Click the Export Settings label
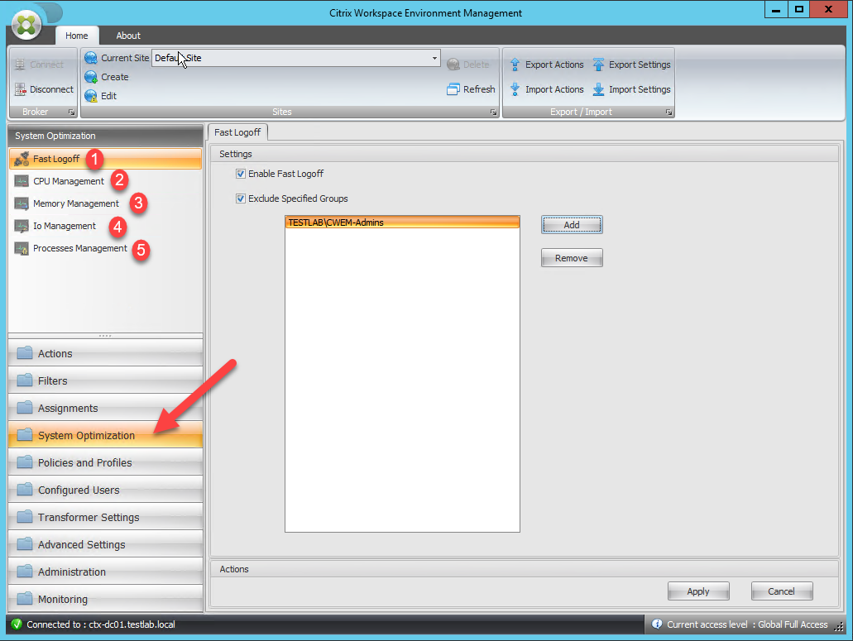 click(640, 65)
